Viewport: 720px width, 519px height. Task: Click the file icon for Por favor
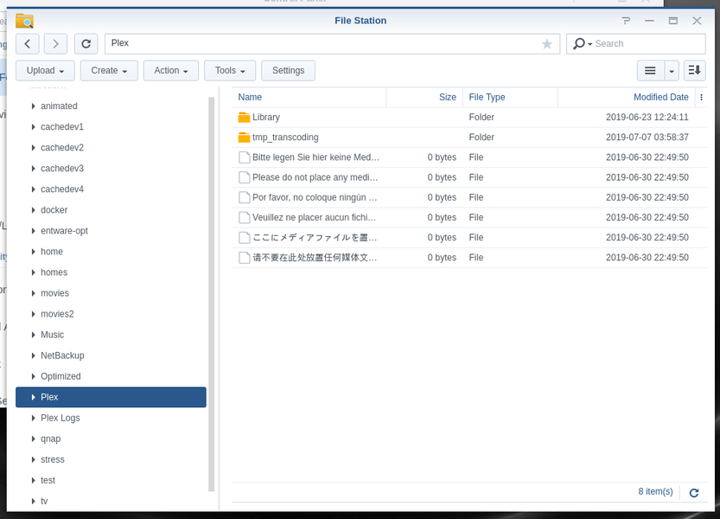245,198
